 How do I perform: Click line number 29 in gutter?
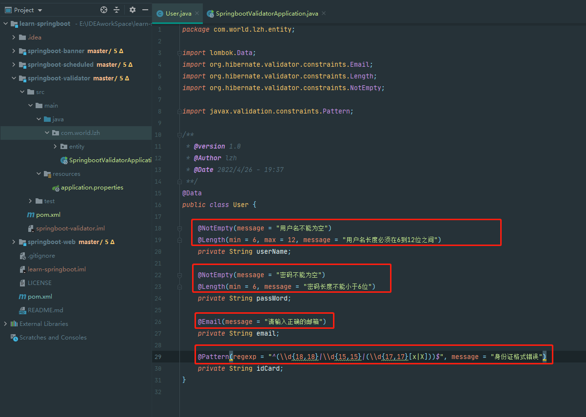[x=157, y=357]
